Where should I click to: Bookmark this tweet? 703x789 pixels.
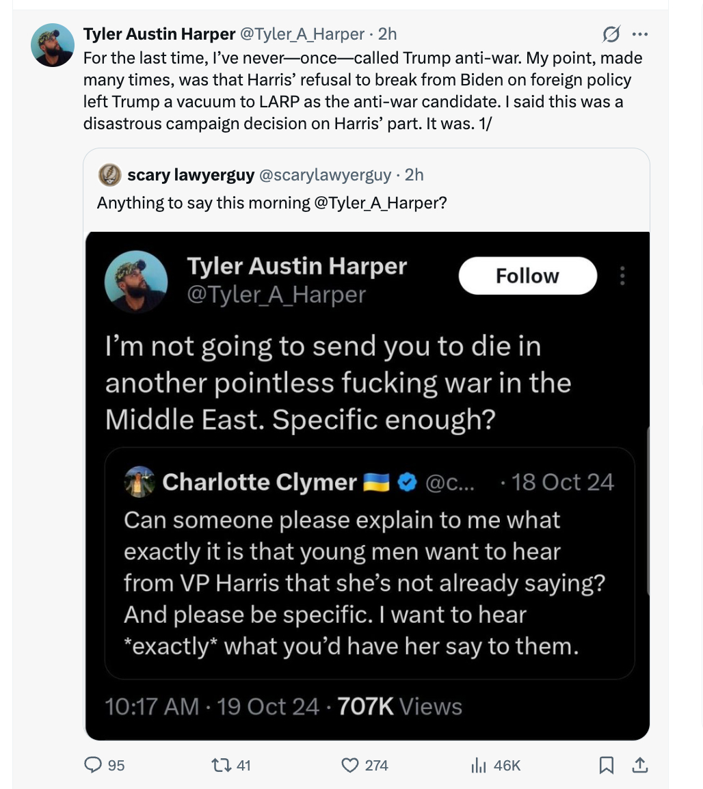coord(606,765)
